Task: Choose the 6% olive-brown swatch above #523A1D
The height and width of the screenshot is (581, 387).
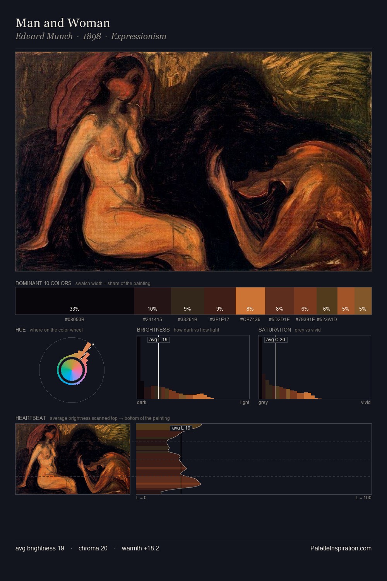Action: coord(327,301)
